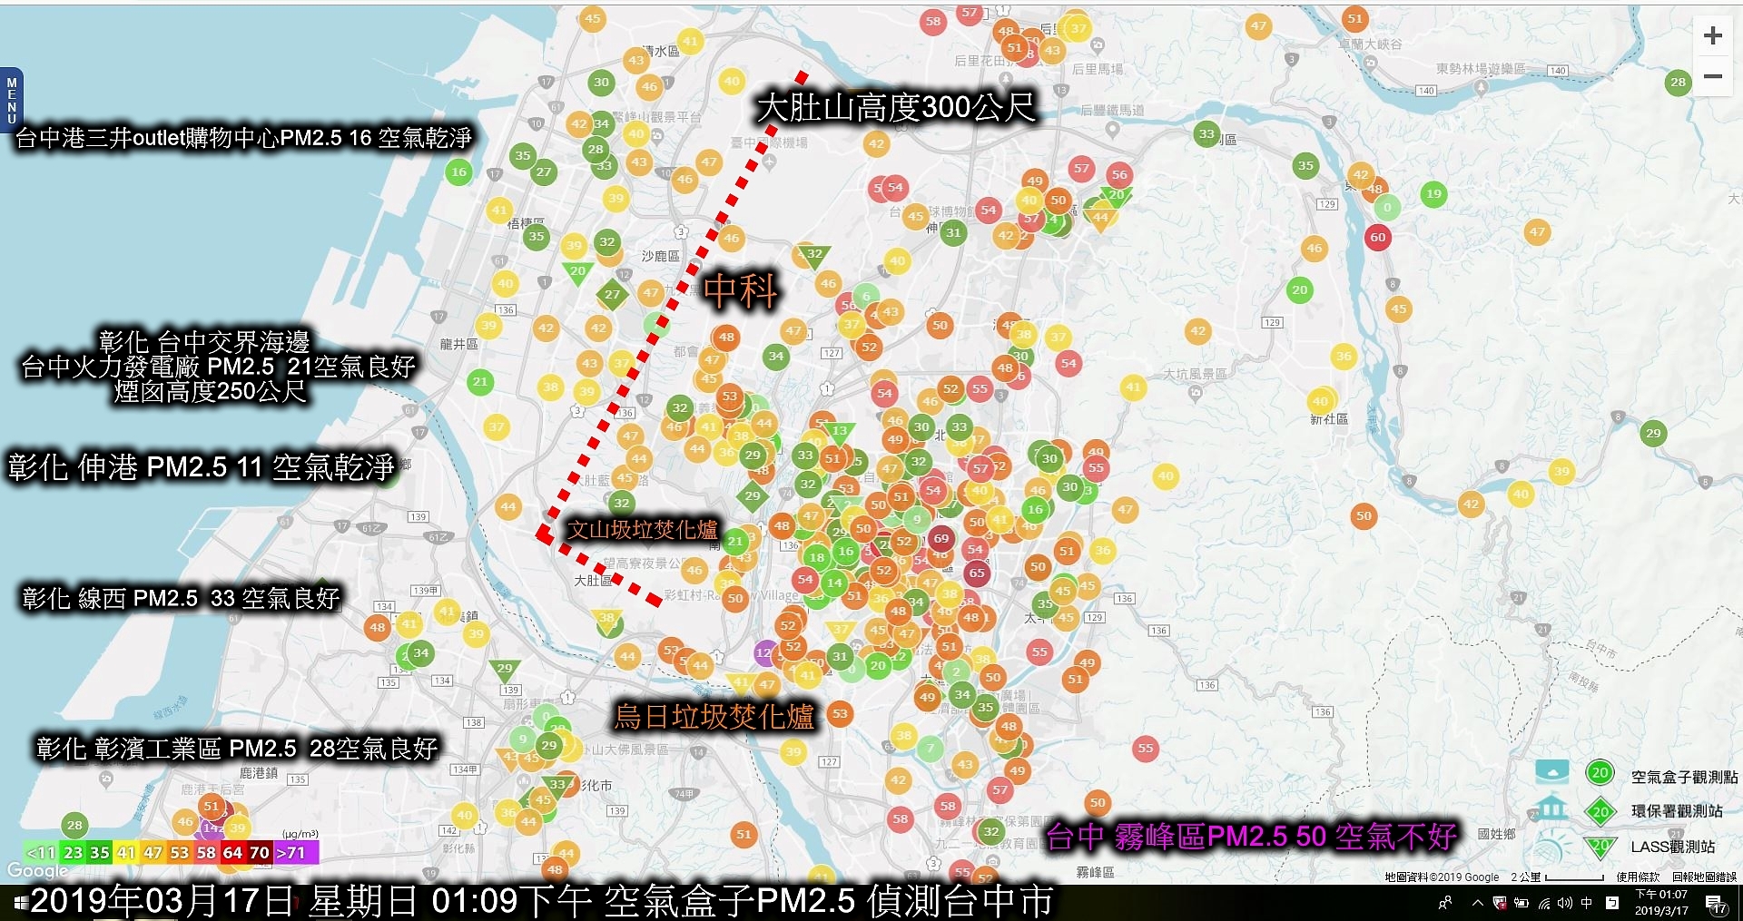Image resolution: width=1743 pixels, height=921 pixels.
Task: Select the green triangle 33 LASS marker
Action: point(556,786)
